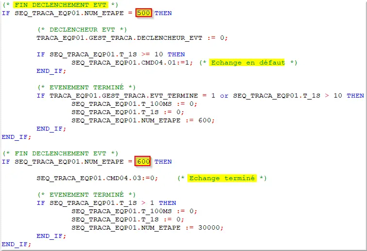Click the unhighlighted comment 'FIN DECLENCHEMENT EVT' above 600

point(61,153)
